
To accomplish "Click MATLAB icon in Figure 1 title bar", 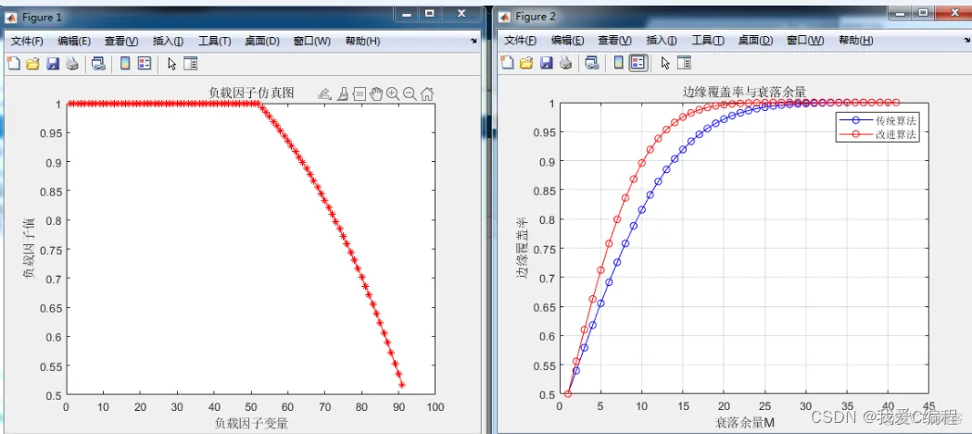I will 11,17.
